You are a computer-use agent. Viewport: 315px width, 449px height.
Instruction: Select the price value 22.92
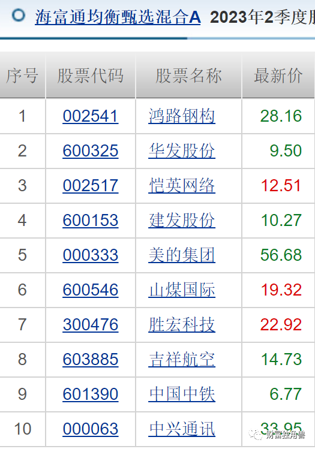281,325
